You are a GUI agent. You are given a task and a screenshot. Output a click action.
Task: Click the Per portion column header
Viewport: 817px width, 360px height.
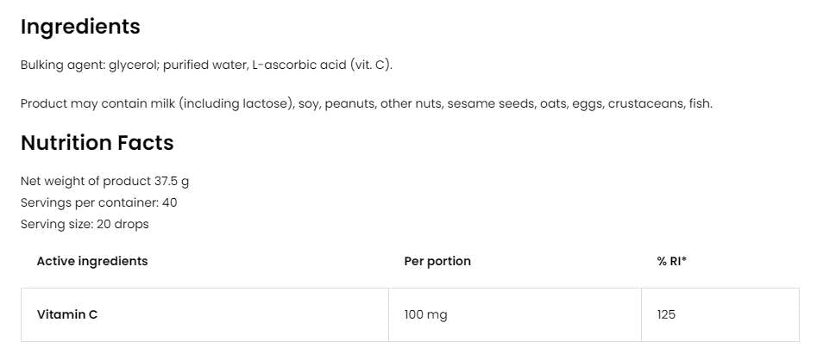coord(437,261)
